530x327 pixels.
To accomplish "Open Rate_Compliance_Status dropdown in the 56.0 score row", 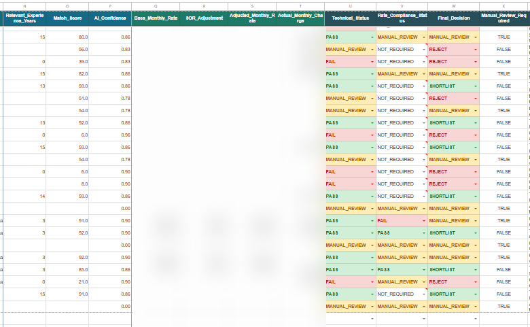I will pyautogui.click(x=424, y=50).
